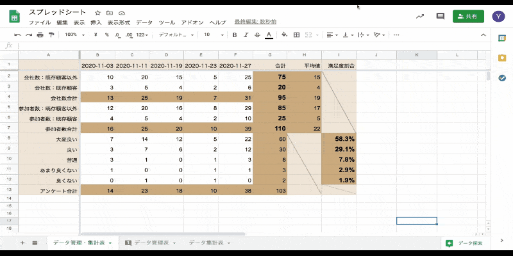513x256 pixels.
Task: Toggle strikethrough formatting
Action: [258, 35]
